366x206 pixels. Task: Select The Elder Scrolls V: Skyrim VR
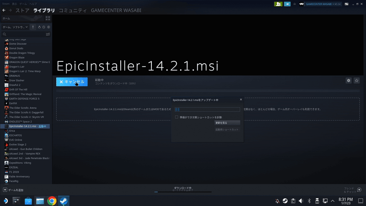pos(26,117)
